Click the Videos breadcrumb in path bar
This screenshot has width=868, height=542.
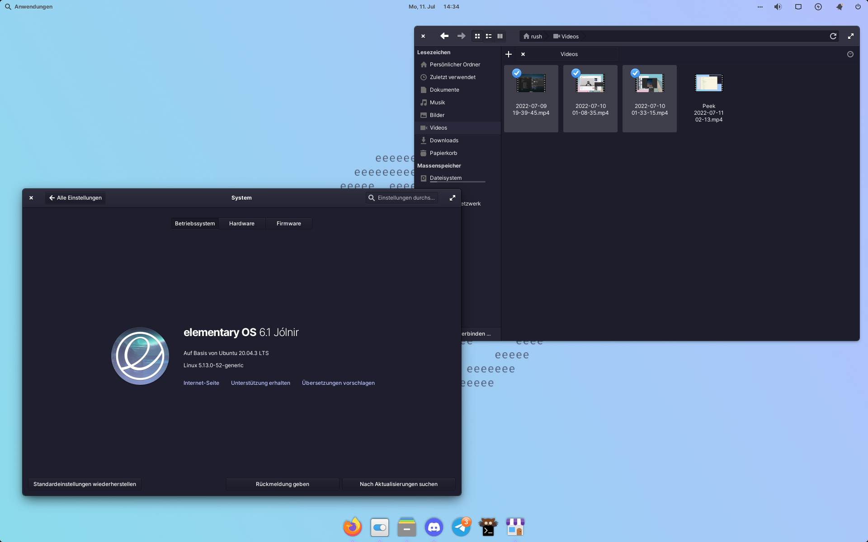click(566, 37)
